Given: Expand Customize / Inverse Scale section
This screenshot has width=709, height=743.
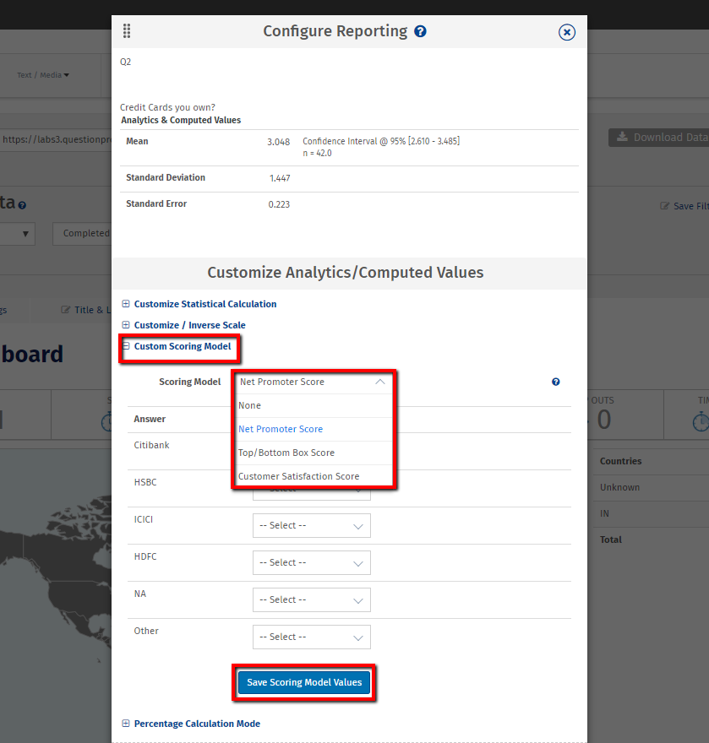Looking at the screenshot, I should tap(189, 325).
